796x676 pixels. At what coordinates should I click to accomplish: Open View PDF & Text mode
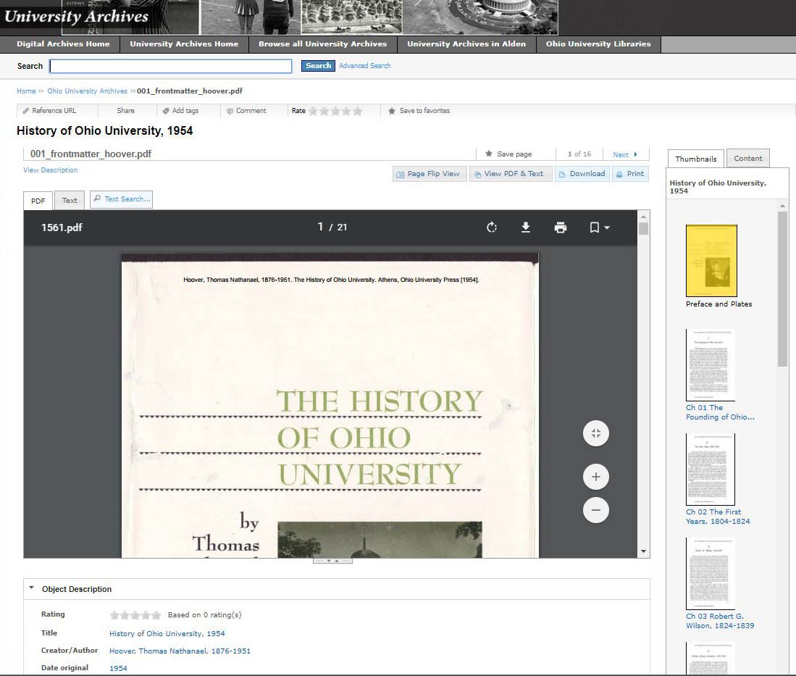click(x=510, y=174)
